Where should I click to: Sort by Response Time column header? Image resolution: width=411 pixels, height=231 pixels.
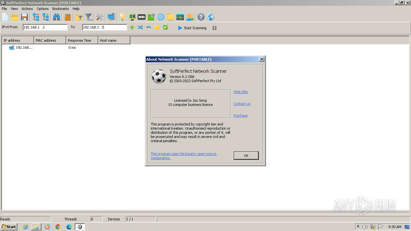[82, 40]
